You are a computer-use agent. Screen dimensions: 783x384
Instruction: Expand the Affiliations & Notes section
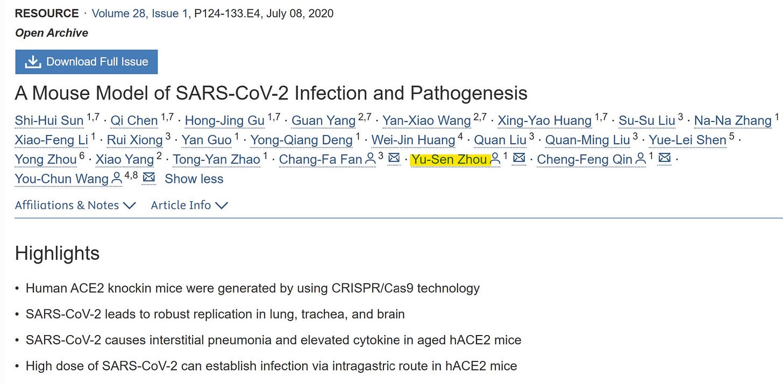[75, 205]
